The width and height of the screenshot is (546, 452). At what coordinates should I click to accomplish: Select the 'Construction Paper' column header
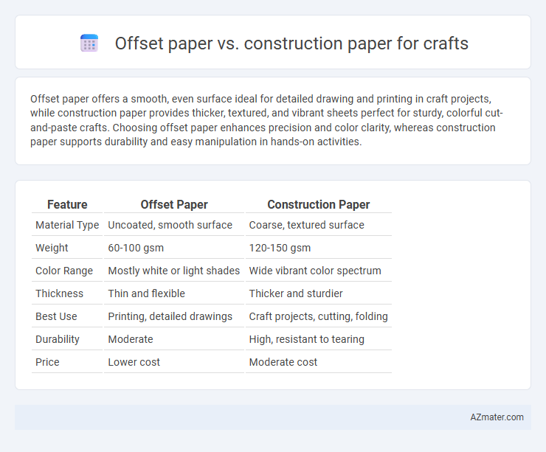[x=319, y=204]
